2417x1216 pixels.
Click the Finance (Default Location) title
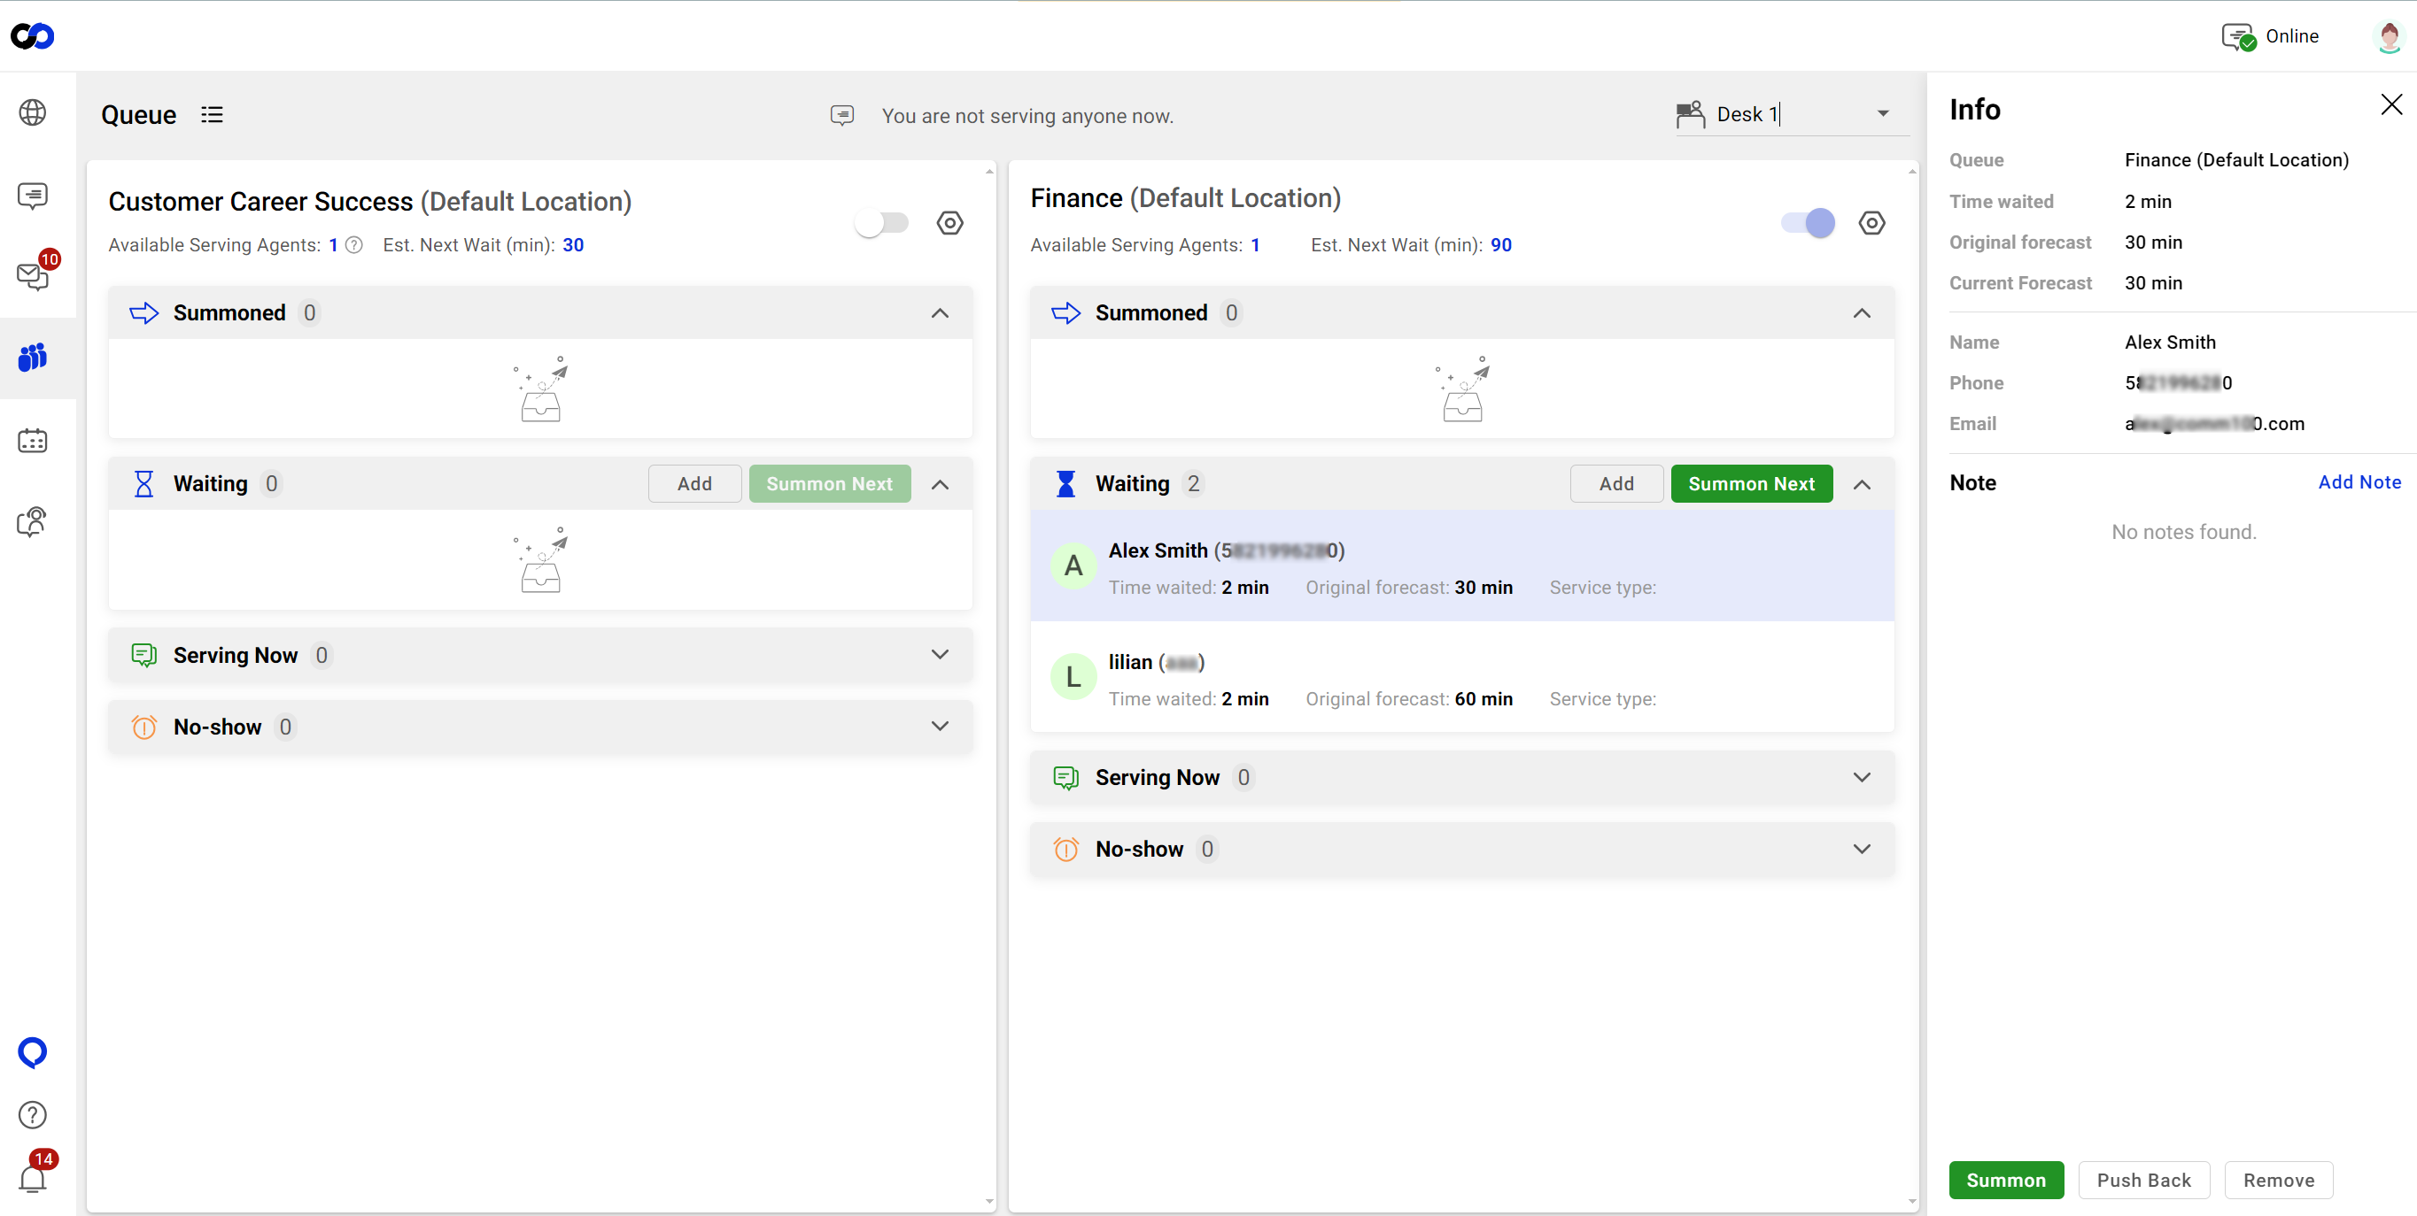(1186, 199)
